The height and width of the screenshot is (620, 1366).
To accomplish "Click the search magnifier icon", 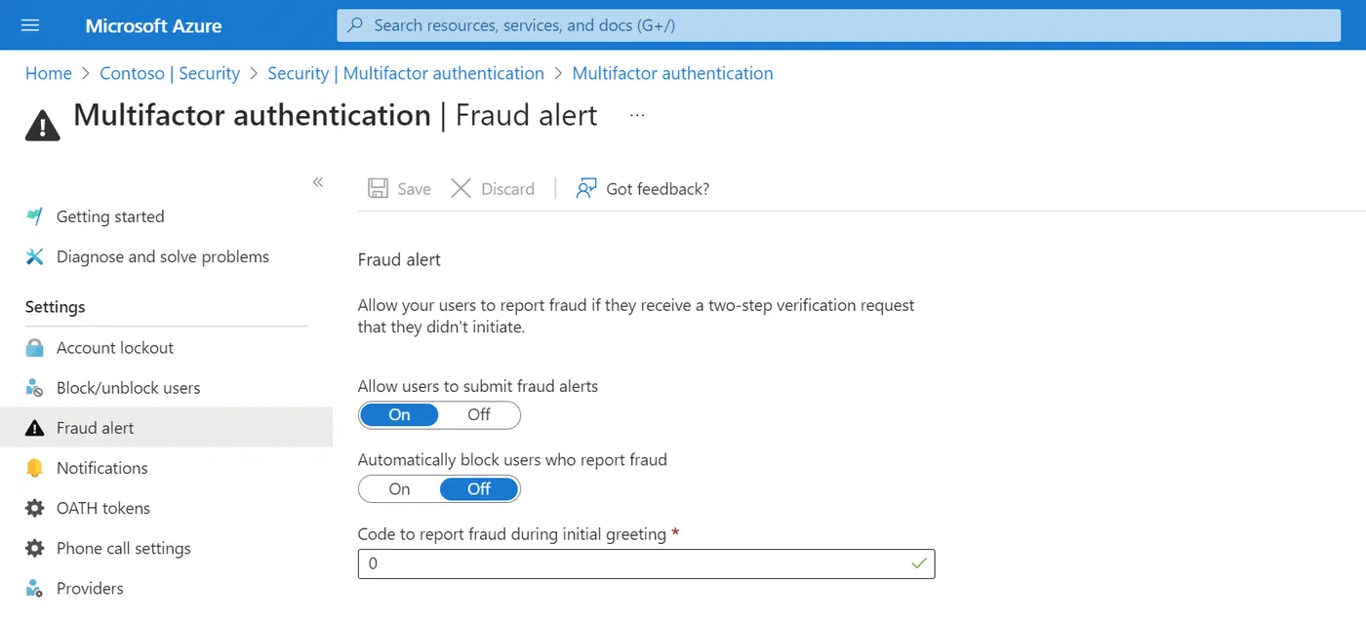I will (357, 25).
